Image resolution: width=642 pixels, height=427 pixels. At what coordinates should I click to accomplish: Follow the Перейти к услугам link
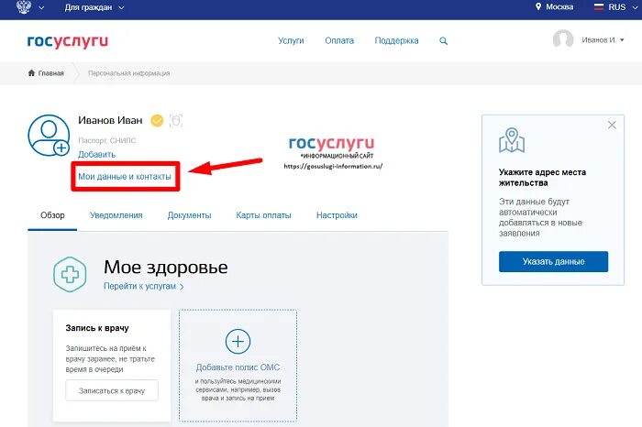(x=144, y=286)
